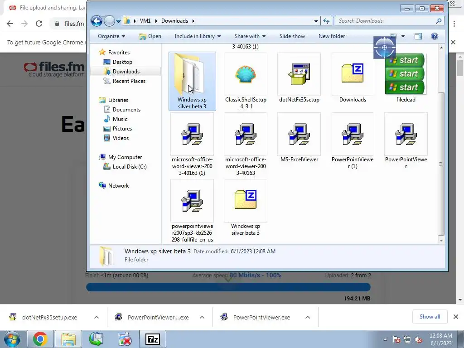Select the ClassicShellSetup_4_3_1 installer file

tap(246, 81)
